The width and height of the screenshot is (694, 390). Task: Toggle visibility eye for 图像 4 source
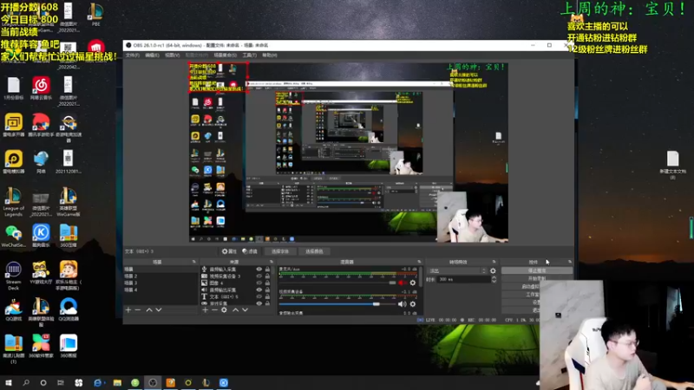click(x=259, y=283)
